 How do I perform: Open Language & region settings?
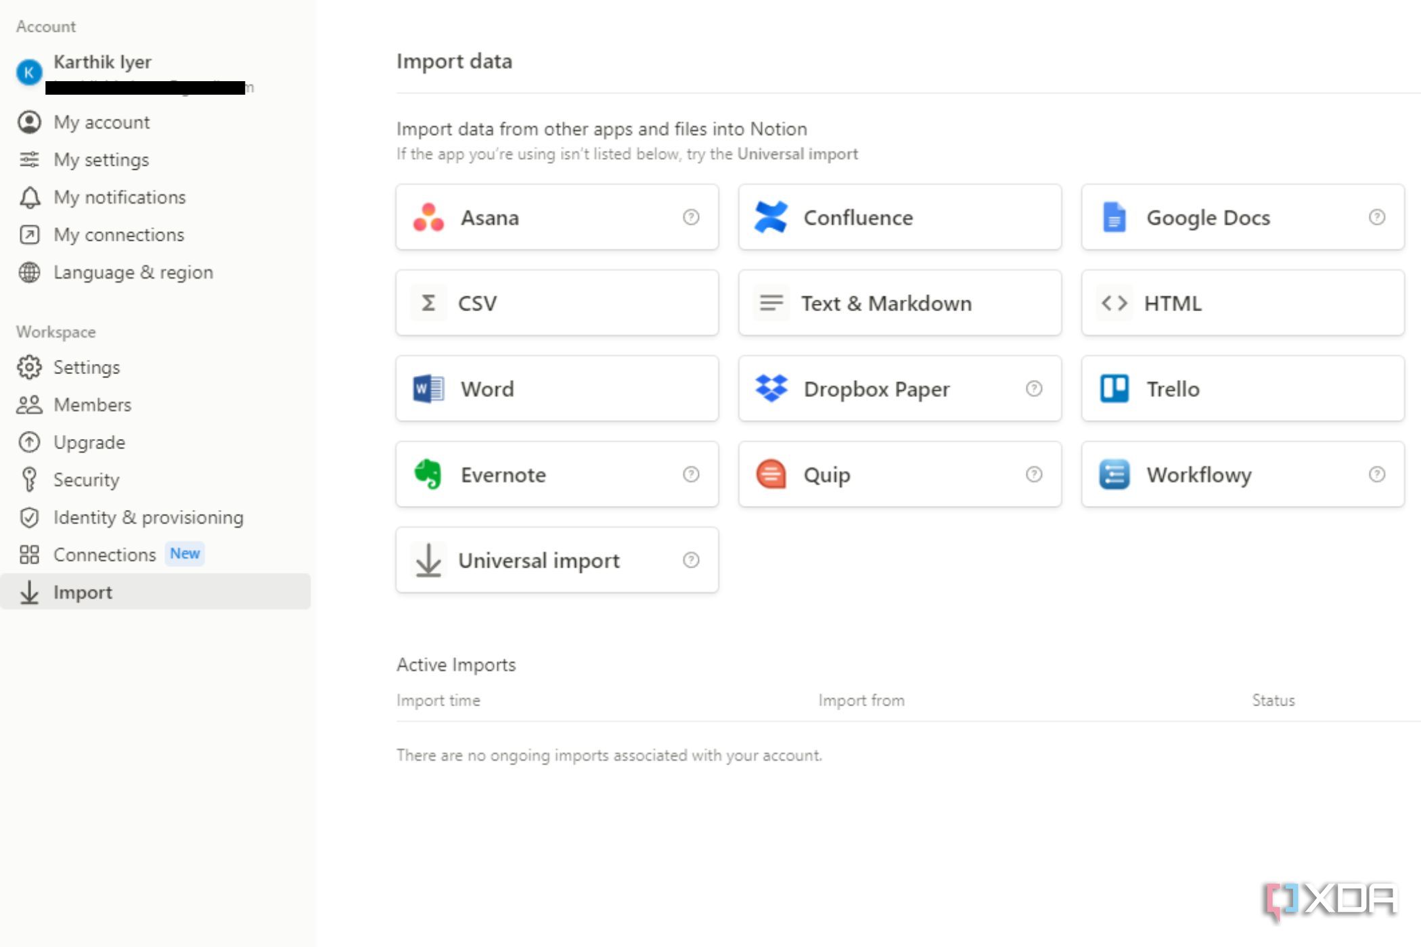click(x=156, y=272)
